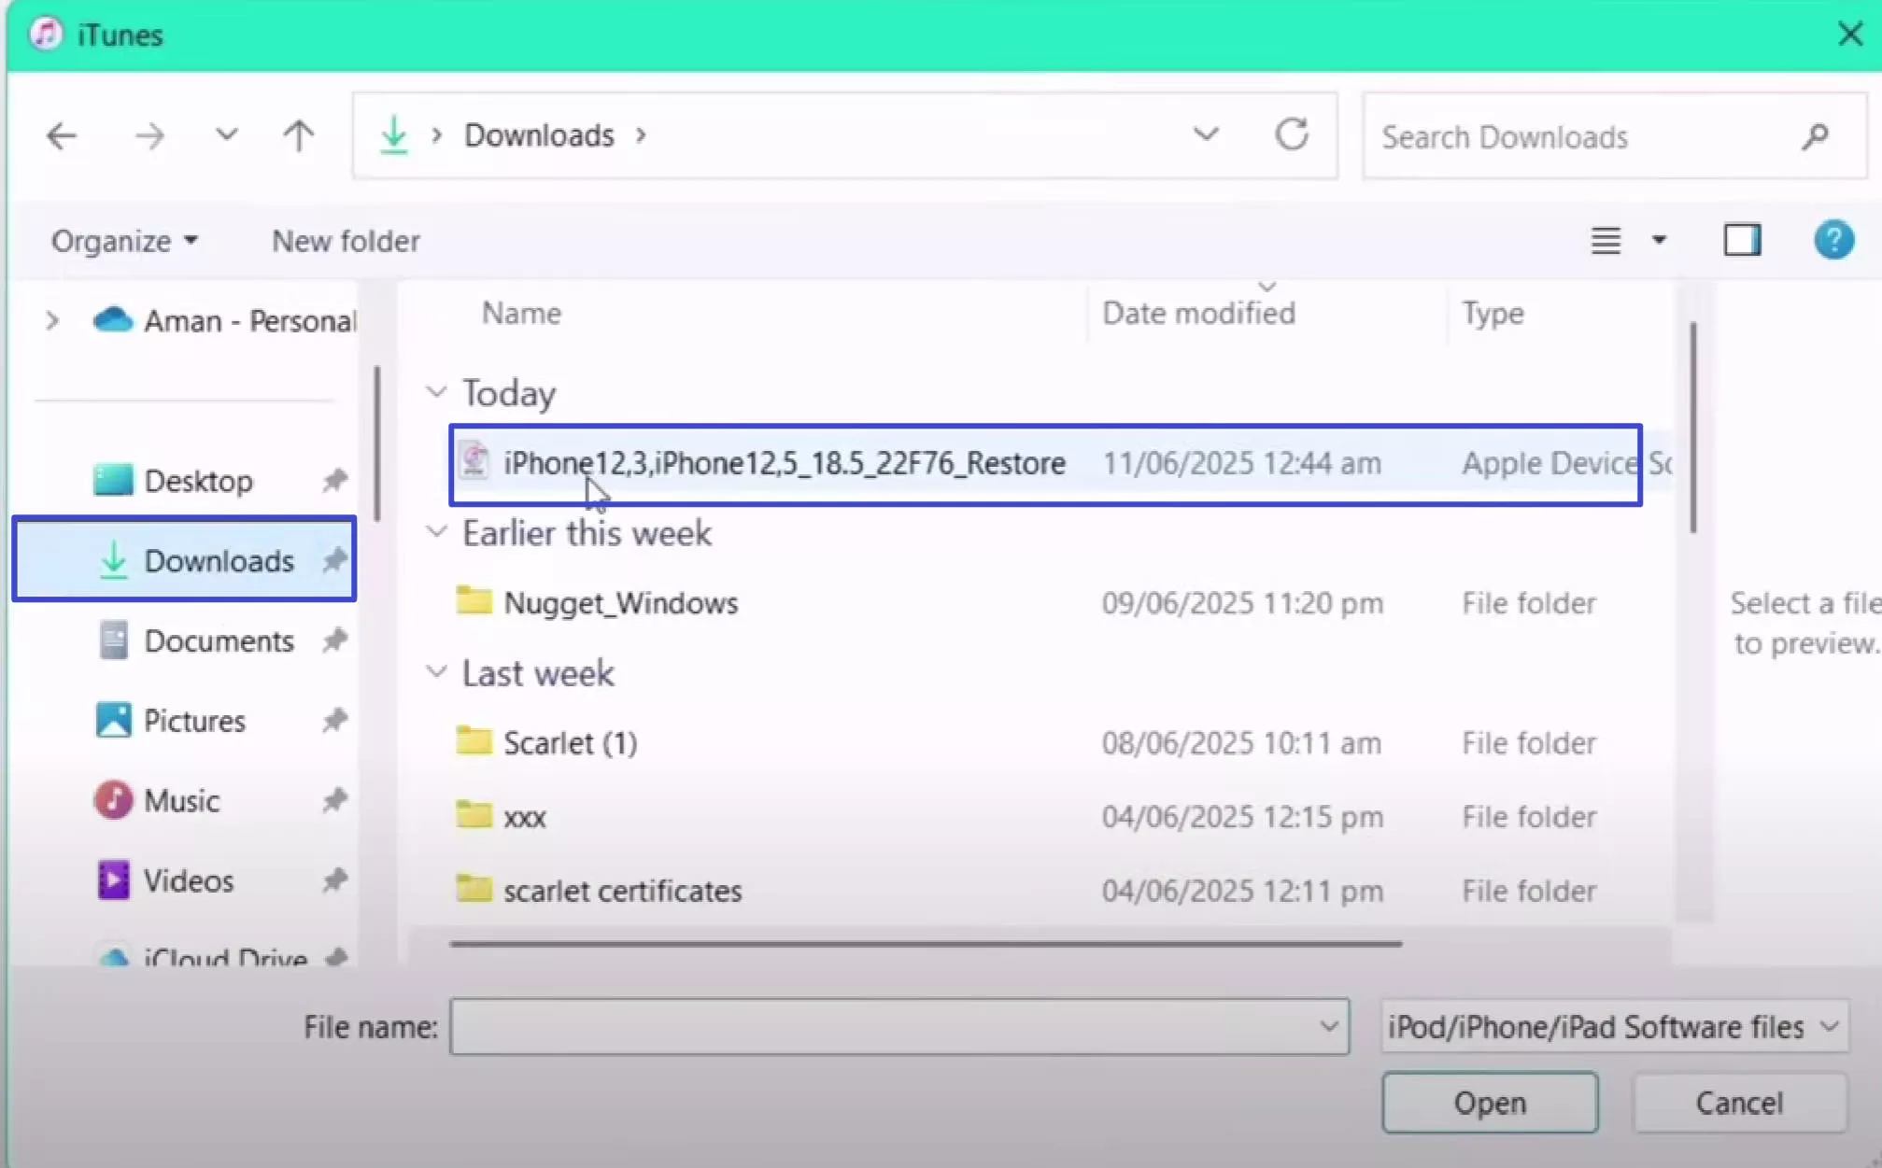This screenshot has height=1168, width=1882.
Task: Refresh the Downloads folder view
Action: coord(1293,135)
